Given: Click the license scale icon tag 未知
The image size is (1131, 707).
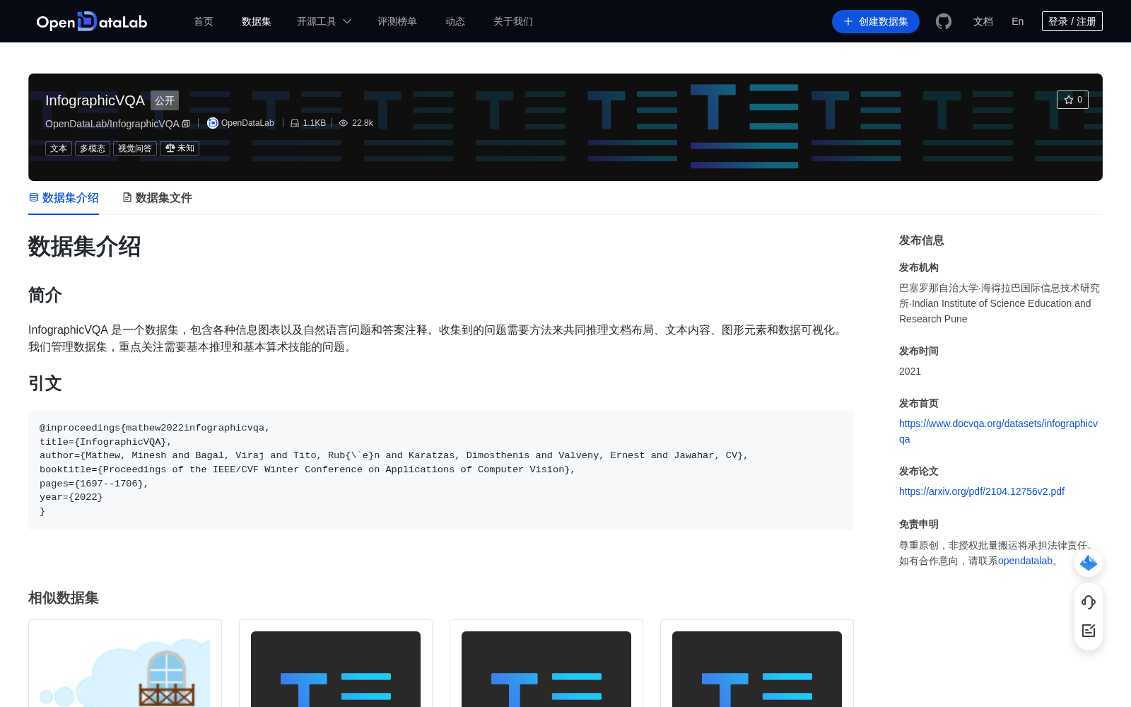Looking at the screenshot, I should [x=180, y=148].
